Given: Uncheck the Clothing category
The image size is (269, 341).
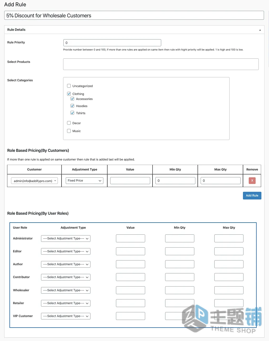Looking at the screenshot, I should click(x=69, y=94).
